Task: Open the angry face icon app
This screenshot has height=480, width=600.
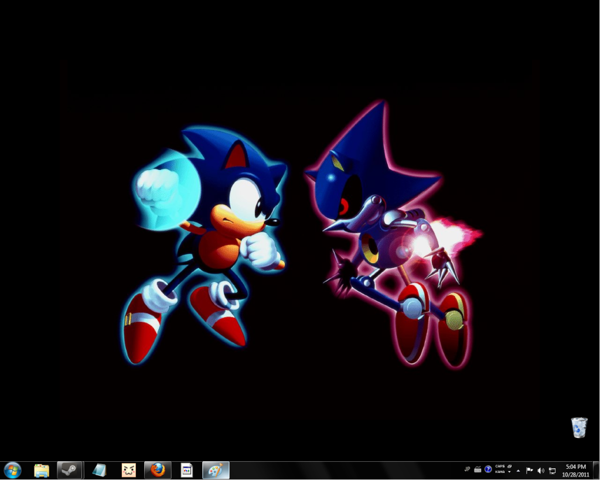Action: [128, 470]
